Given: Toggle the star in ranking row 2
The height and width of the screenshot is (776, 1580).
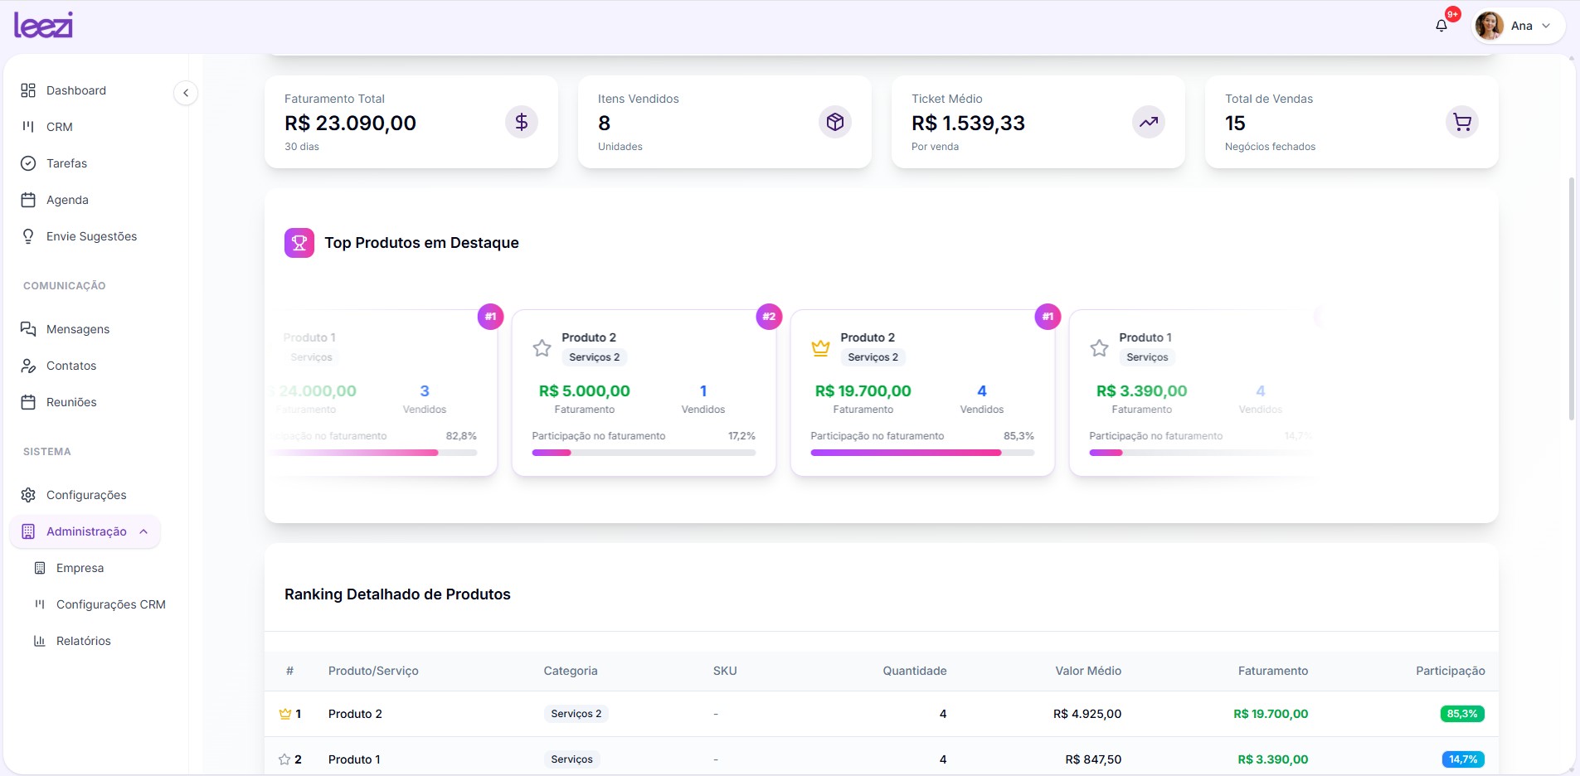Looking at the screenshot, I should click(x=284, y=759).
